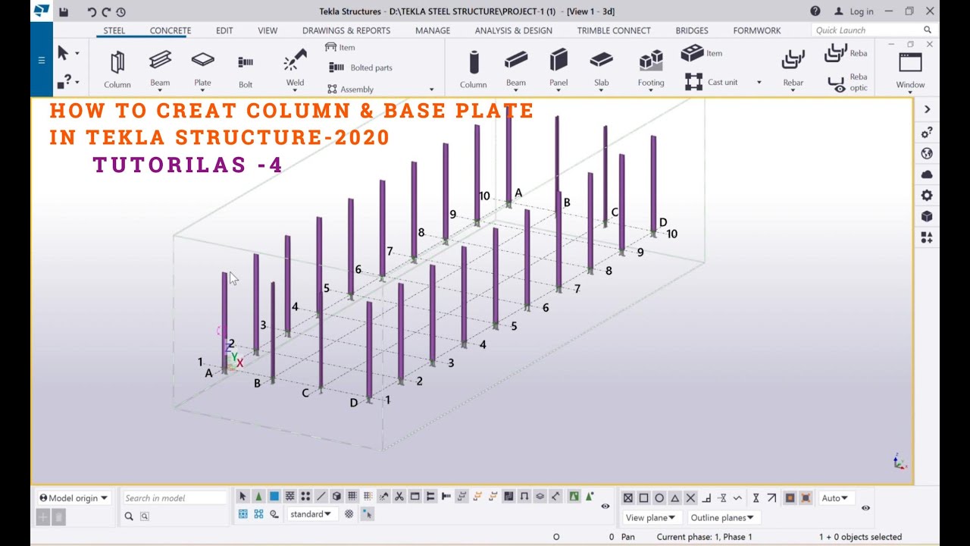970x546 pixels.
Task: Choose the steel Plate tool
Action: 202,69
